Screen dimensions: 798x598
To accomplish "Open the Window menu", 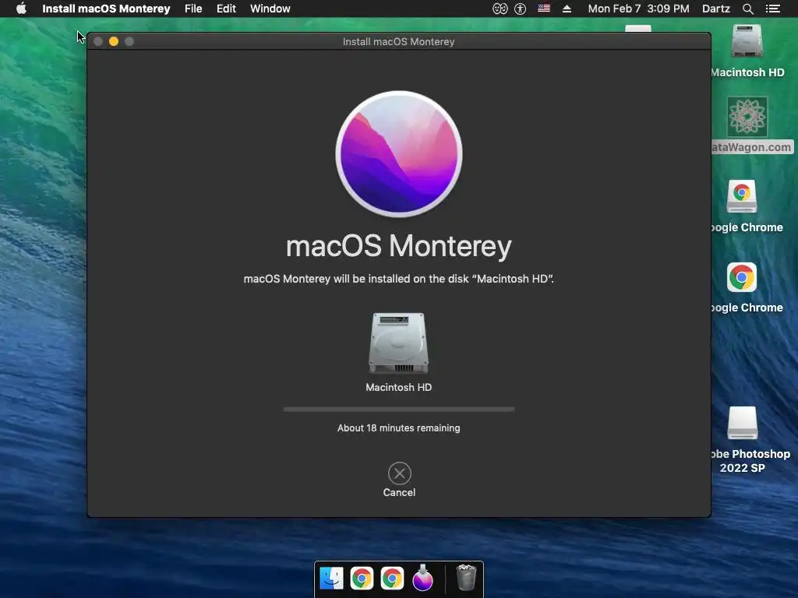I will tap(270, 9).
